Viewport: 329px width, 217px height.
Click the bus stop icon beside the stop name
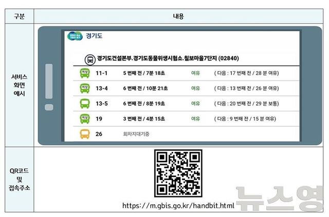[x=89, y=58]
